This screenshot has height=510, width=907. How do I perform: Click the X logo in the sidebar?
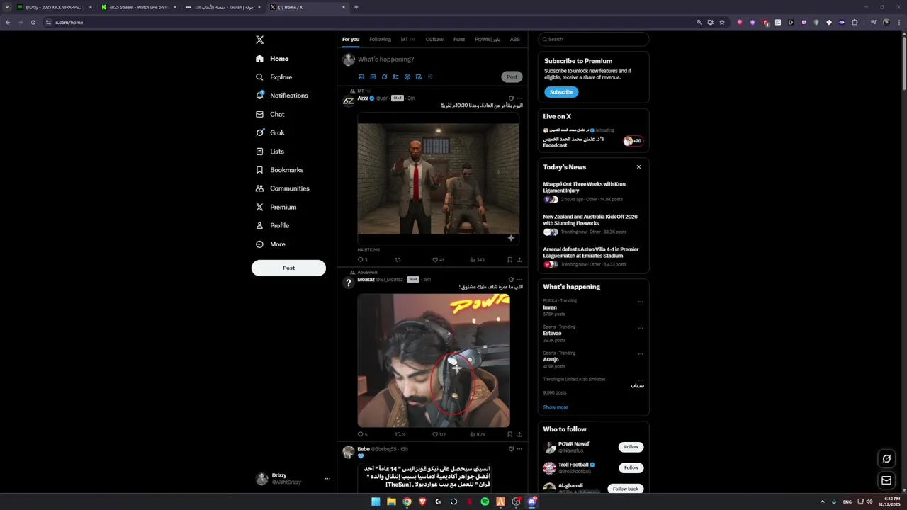(x=260, y=40)
